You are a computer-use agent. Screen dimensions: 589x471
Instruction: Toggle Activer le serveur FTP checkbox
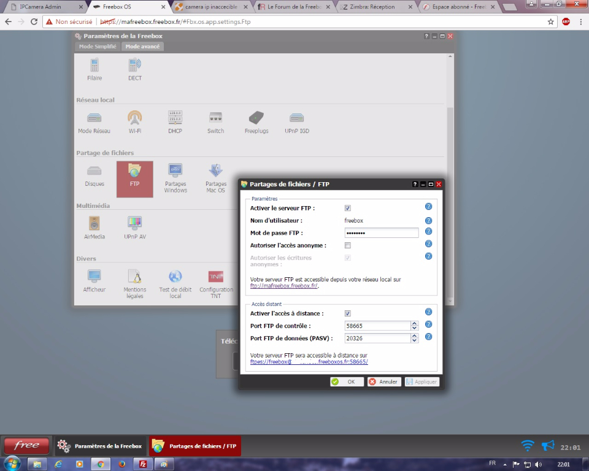[348, 208]
